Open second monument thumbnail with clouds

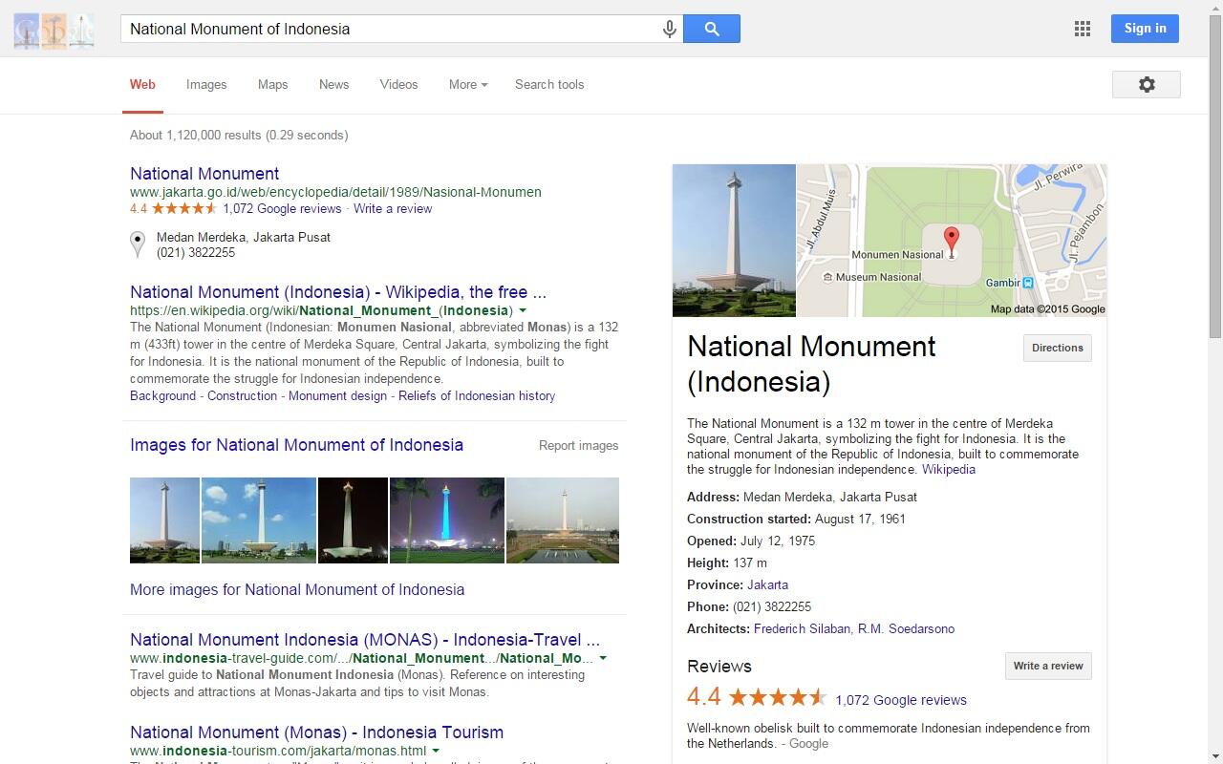[259, 520]
